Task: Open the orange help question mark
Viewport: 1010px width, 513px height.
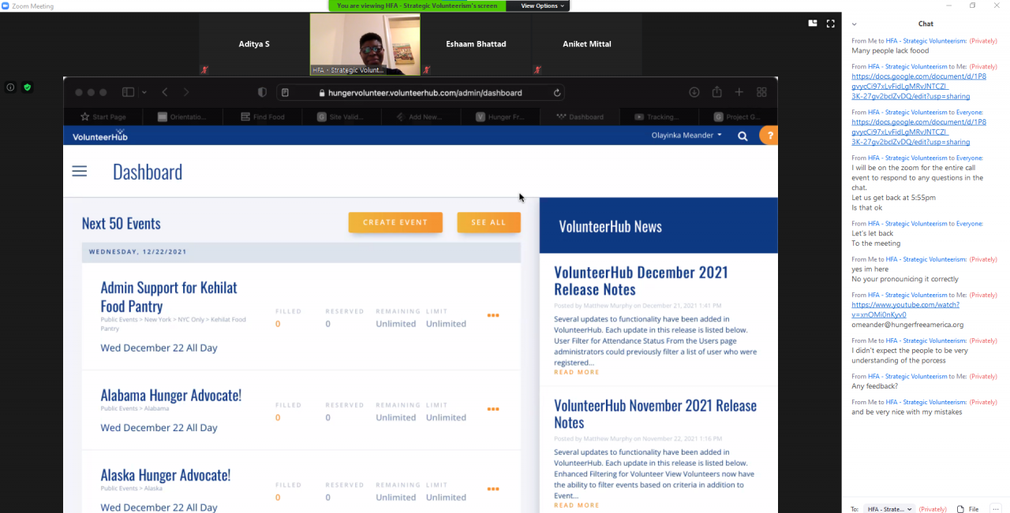Action: click(769, 136)
